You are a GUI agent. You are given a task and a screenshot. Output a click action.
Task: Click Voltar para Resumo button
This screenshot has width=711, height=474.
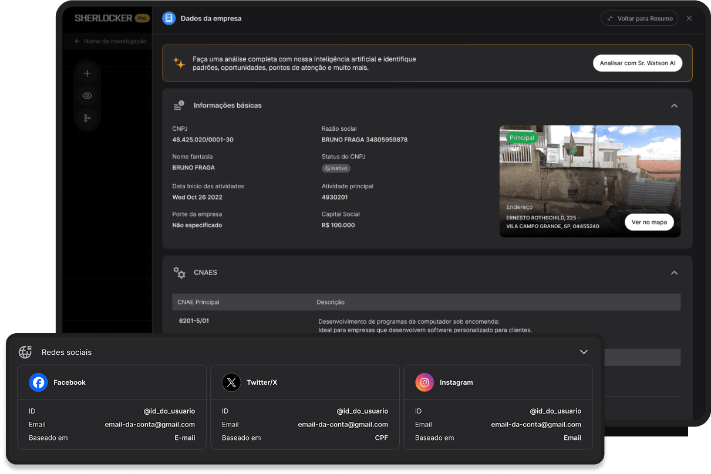pyautogui.click(x=639, y=19)
